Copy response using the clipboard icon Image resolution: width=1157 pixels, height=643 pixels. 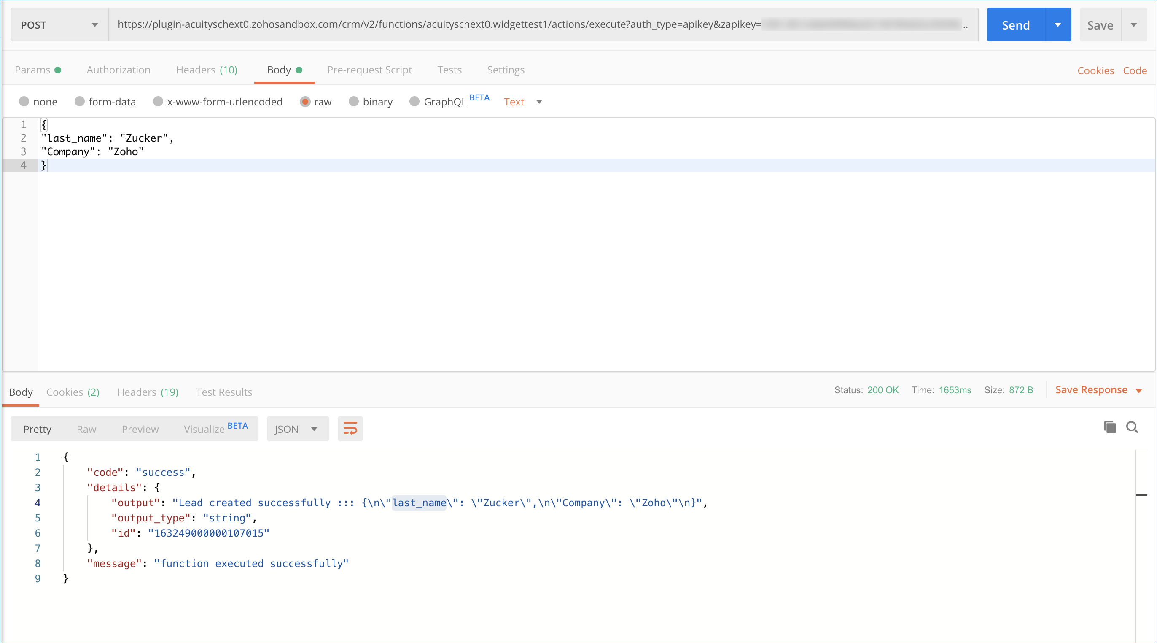click(1110, 427)
